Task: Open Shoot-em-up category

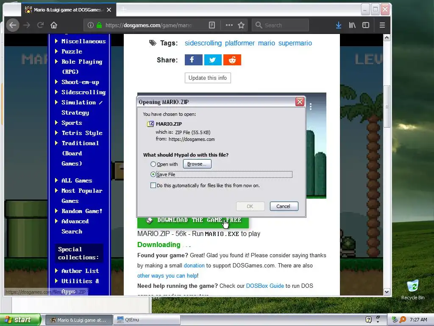Action: 80,82
